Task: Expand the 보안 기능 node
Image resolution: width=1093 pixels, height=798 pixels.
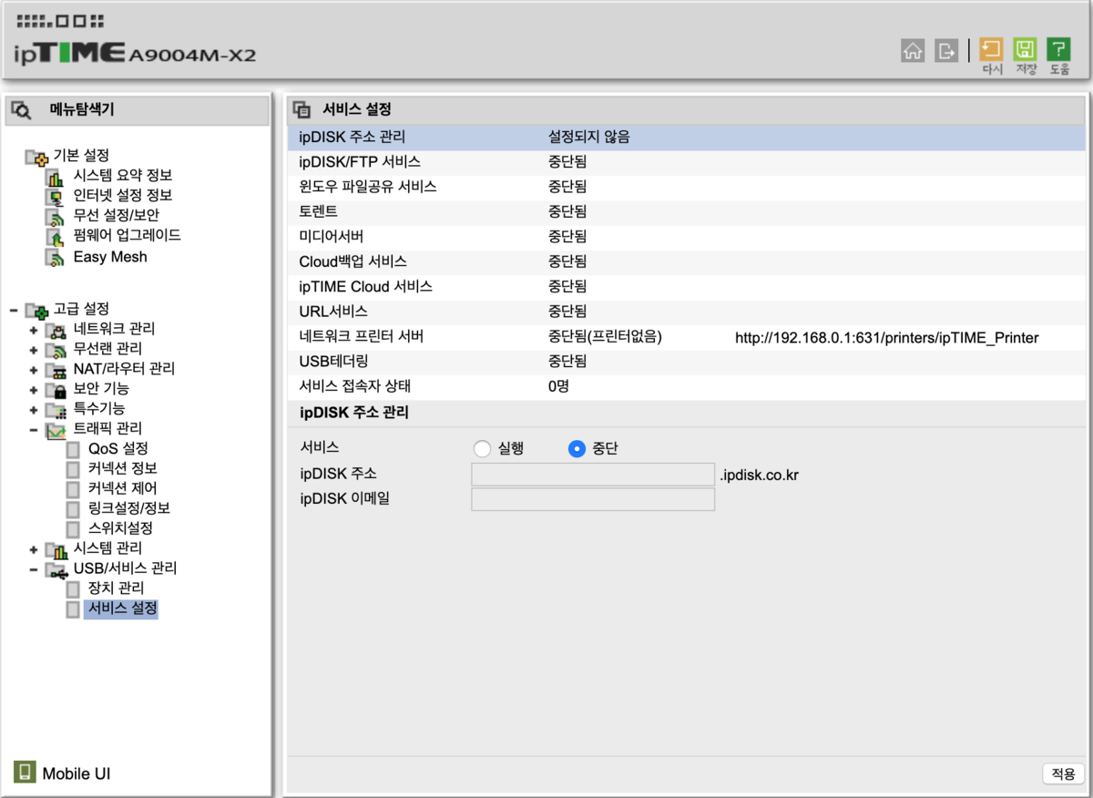Action: [34, 389]
